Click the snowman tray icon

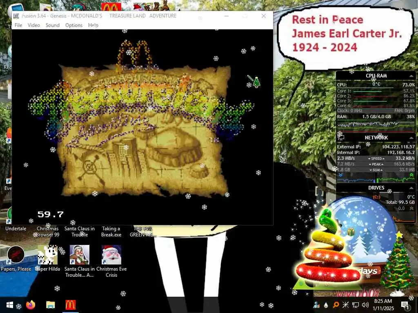(x=316, y=305)
